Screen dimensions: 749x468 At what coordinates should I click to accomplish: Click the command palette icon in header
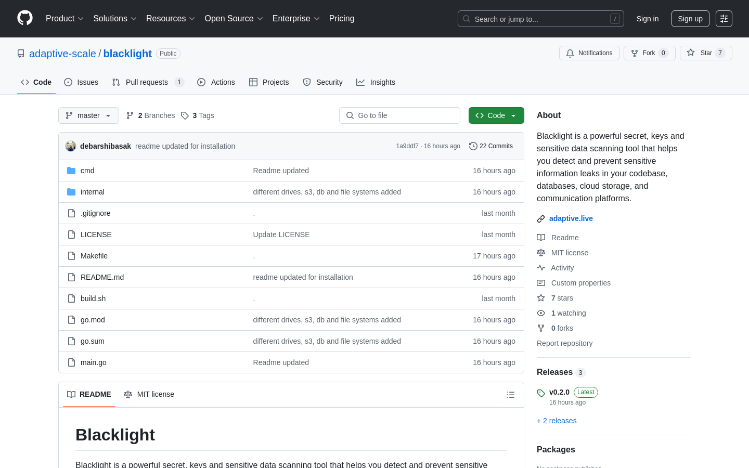724,19
